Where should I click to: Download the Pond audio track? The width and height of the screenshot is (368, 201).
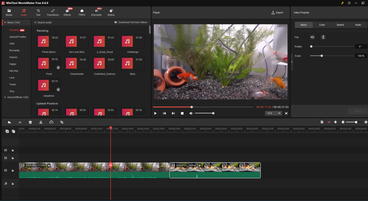[x=58, y=67]
